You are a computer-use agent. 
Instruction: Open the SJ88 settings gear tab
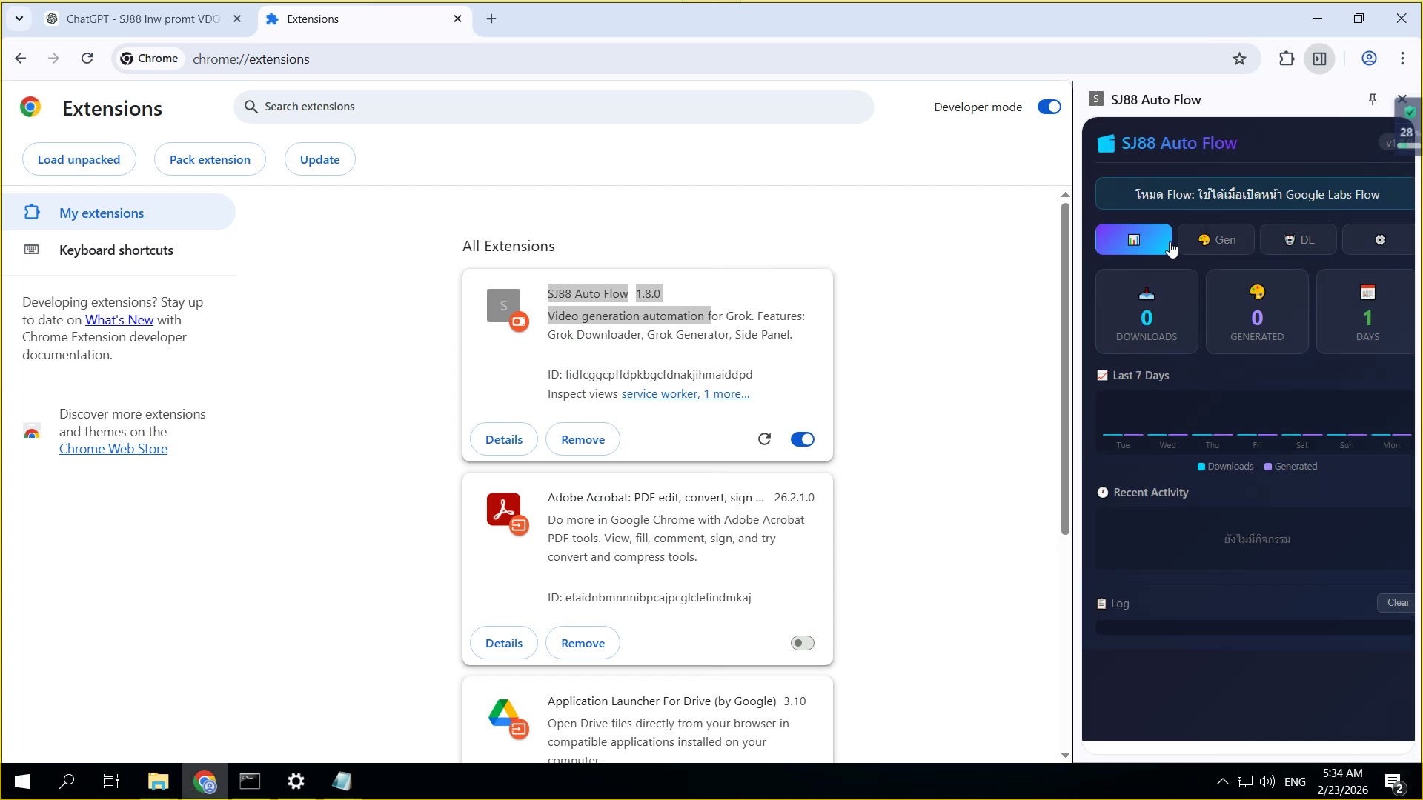[1379, 240]
